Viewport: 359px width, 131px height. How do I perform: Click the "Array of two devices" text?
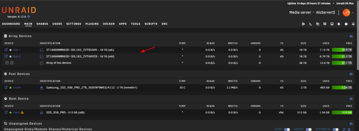point(59,63)
